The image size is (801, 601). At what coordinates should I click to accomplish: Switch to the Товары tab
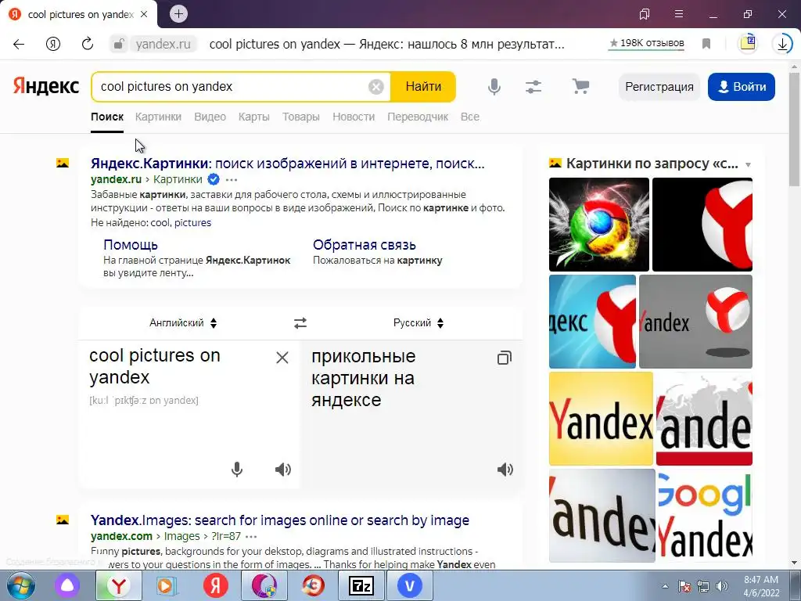[x=301, y=117]
